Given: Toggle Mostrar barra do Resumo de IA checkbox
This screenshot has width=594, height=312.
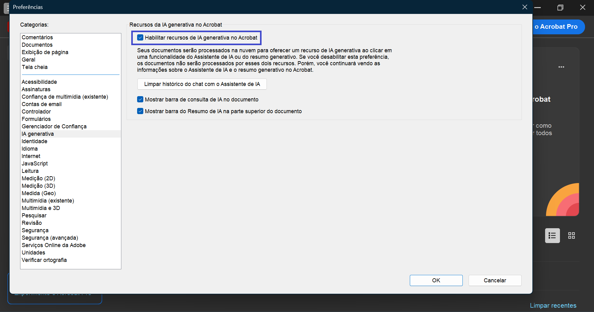Looking at the screenshot, I should click(x=140, y=111).
